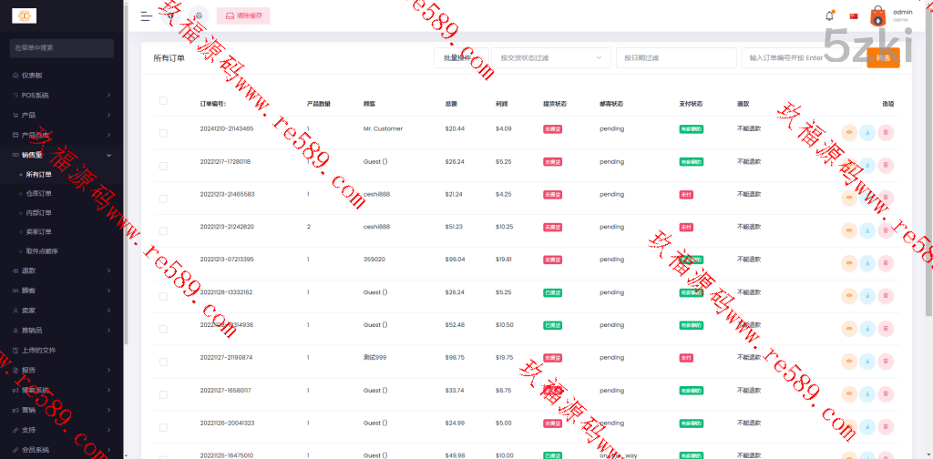933x459 pixels.
Task: Expand the POS系统 sidebar menu
Action: pos(62,95)
